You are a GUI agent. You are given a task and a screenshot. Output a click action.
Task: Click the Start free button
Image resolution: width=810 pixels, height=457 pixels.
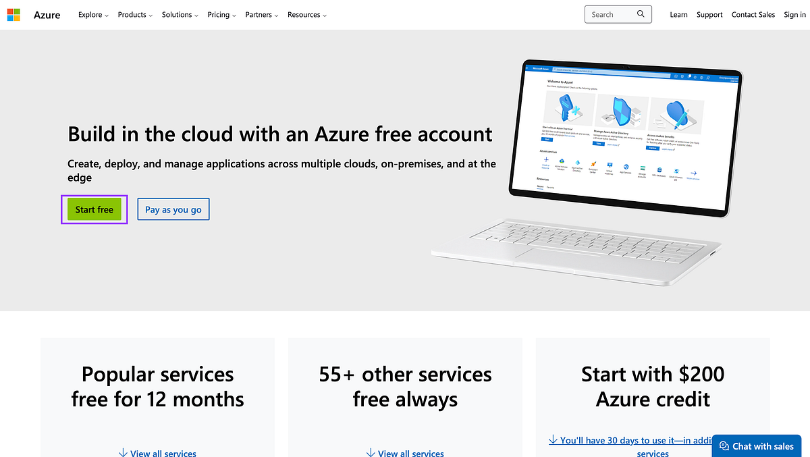[x=94, y=209]
